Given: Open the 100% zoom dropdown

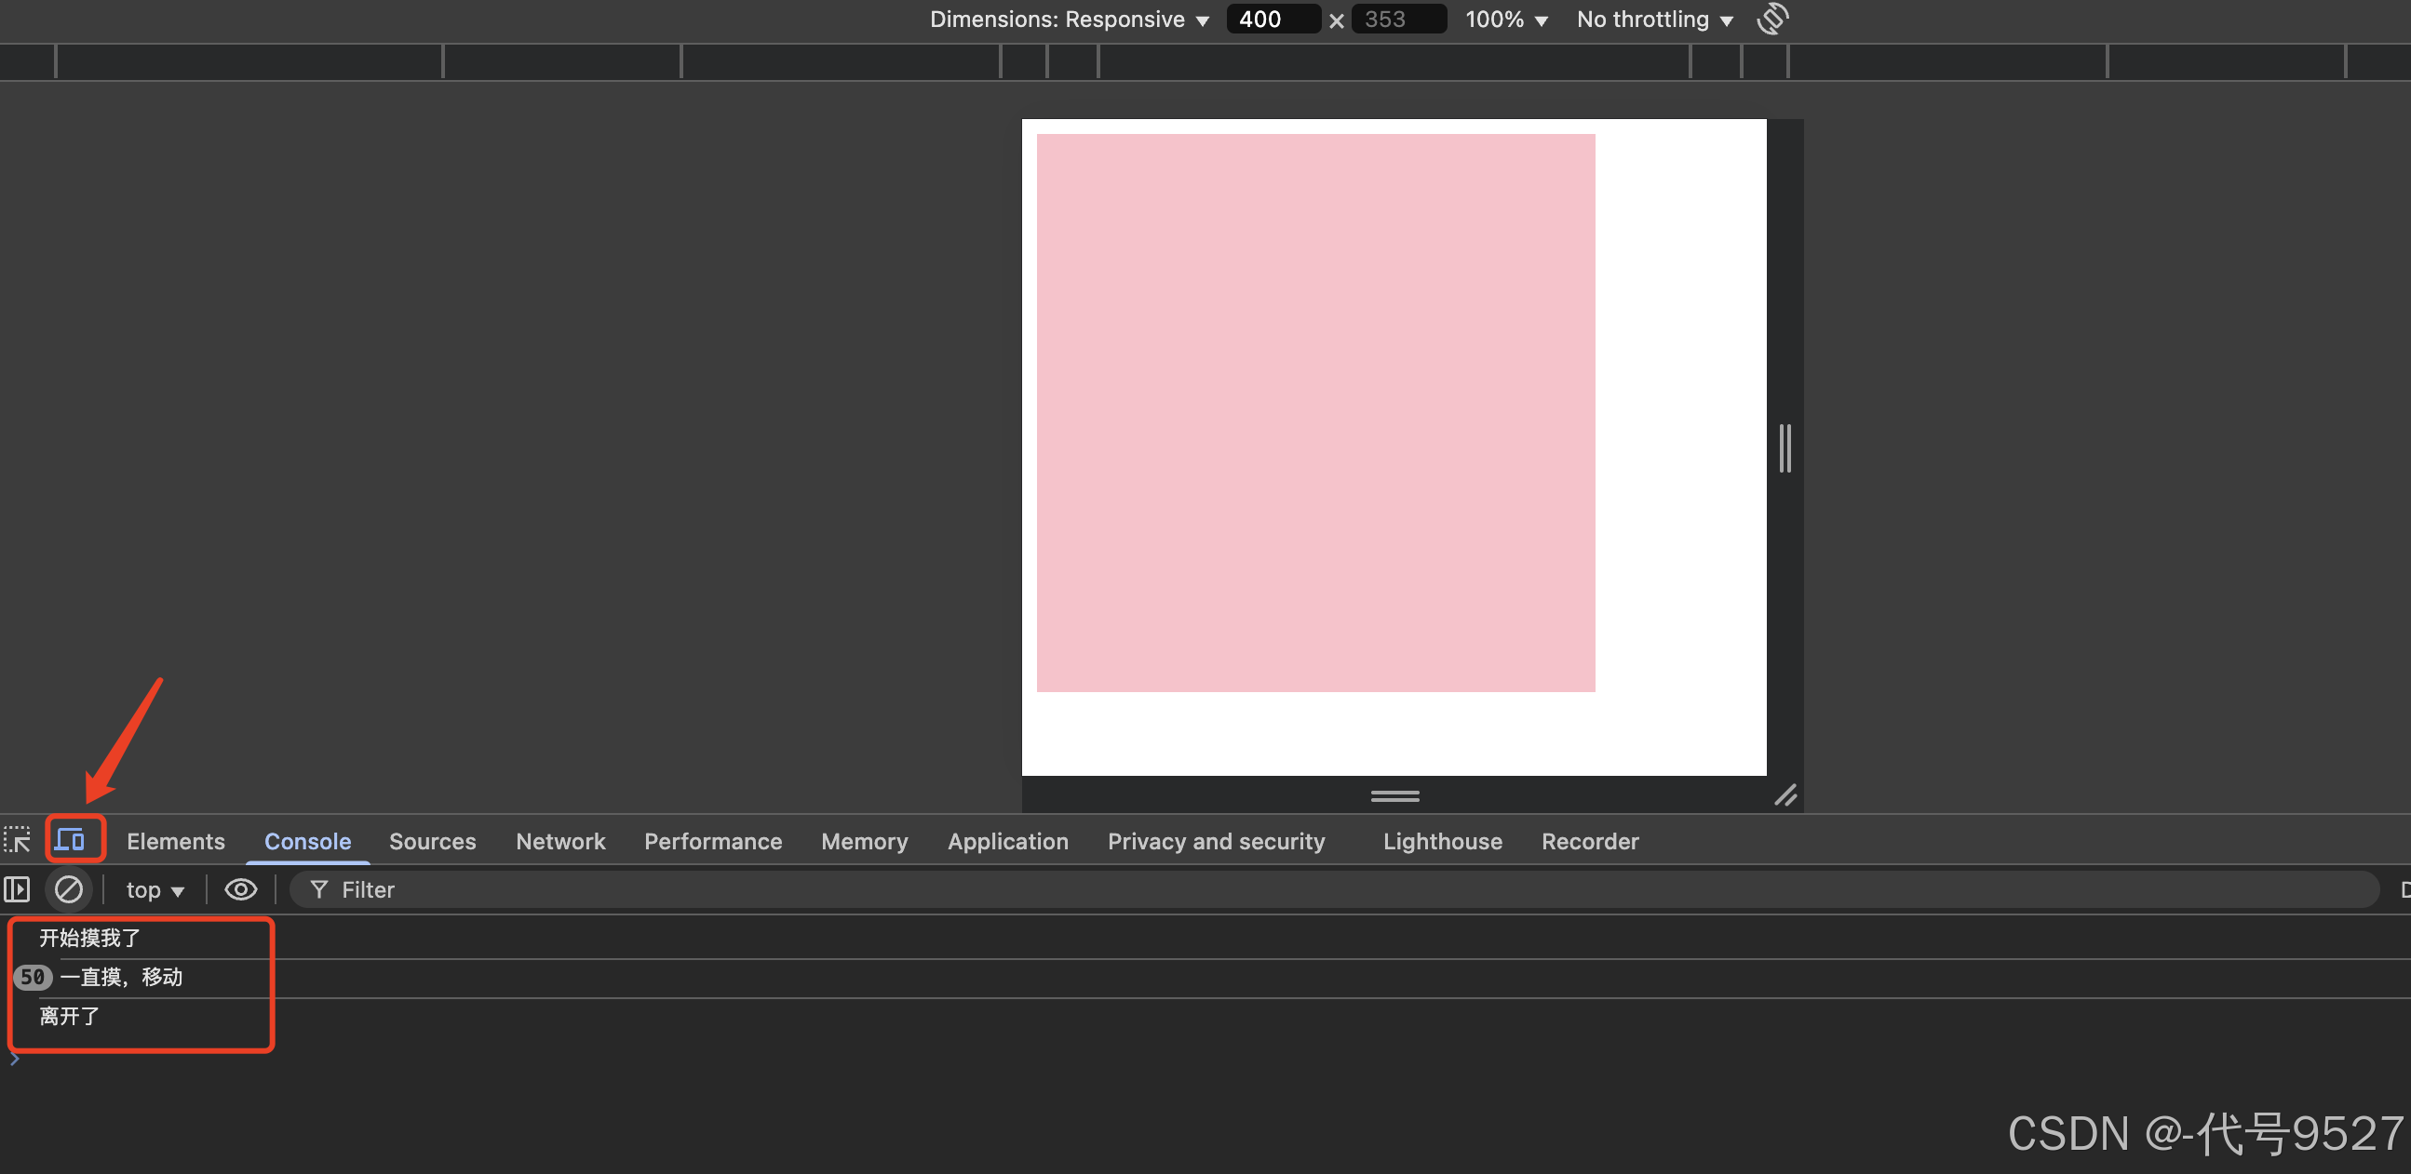Looking at the screenshot, I should click(x=1506, y=20).
